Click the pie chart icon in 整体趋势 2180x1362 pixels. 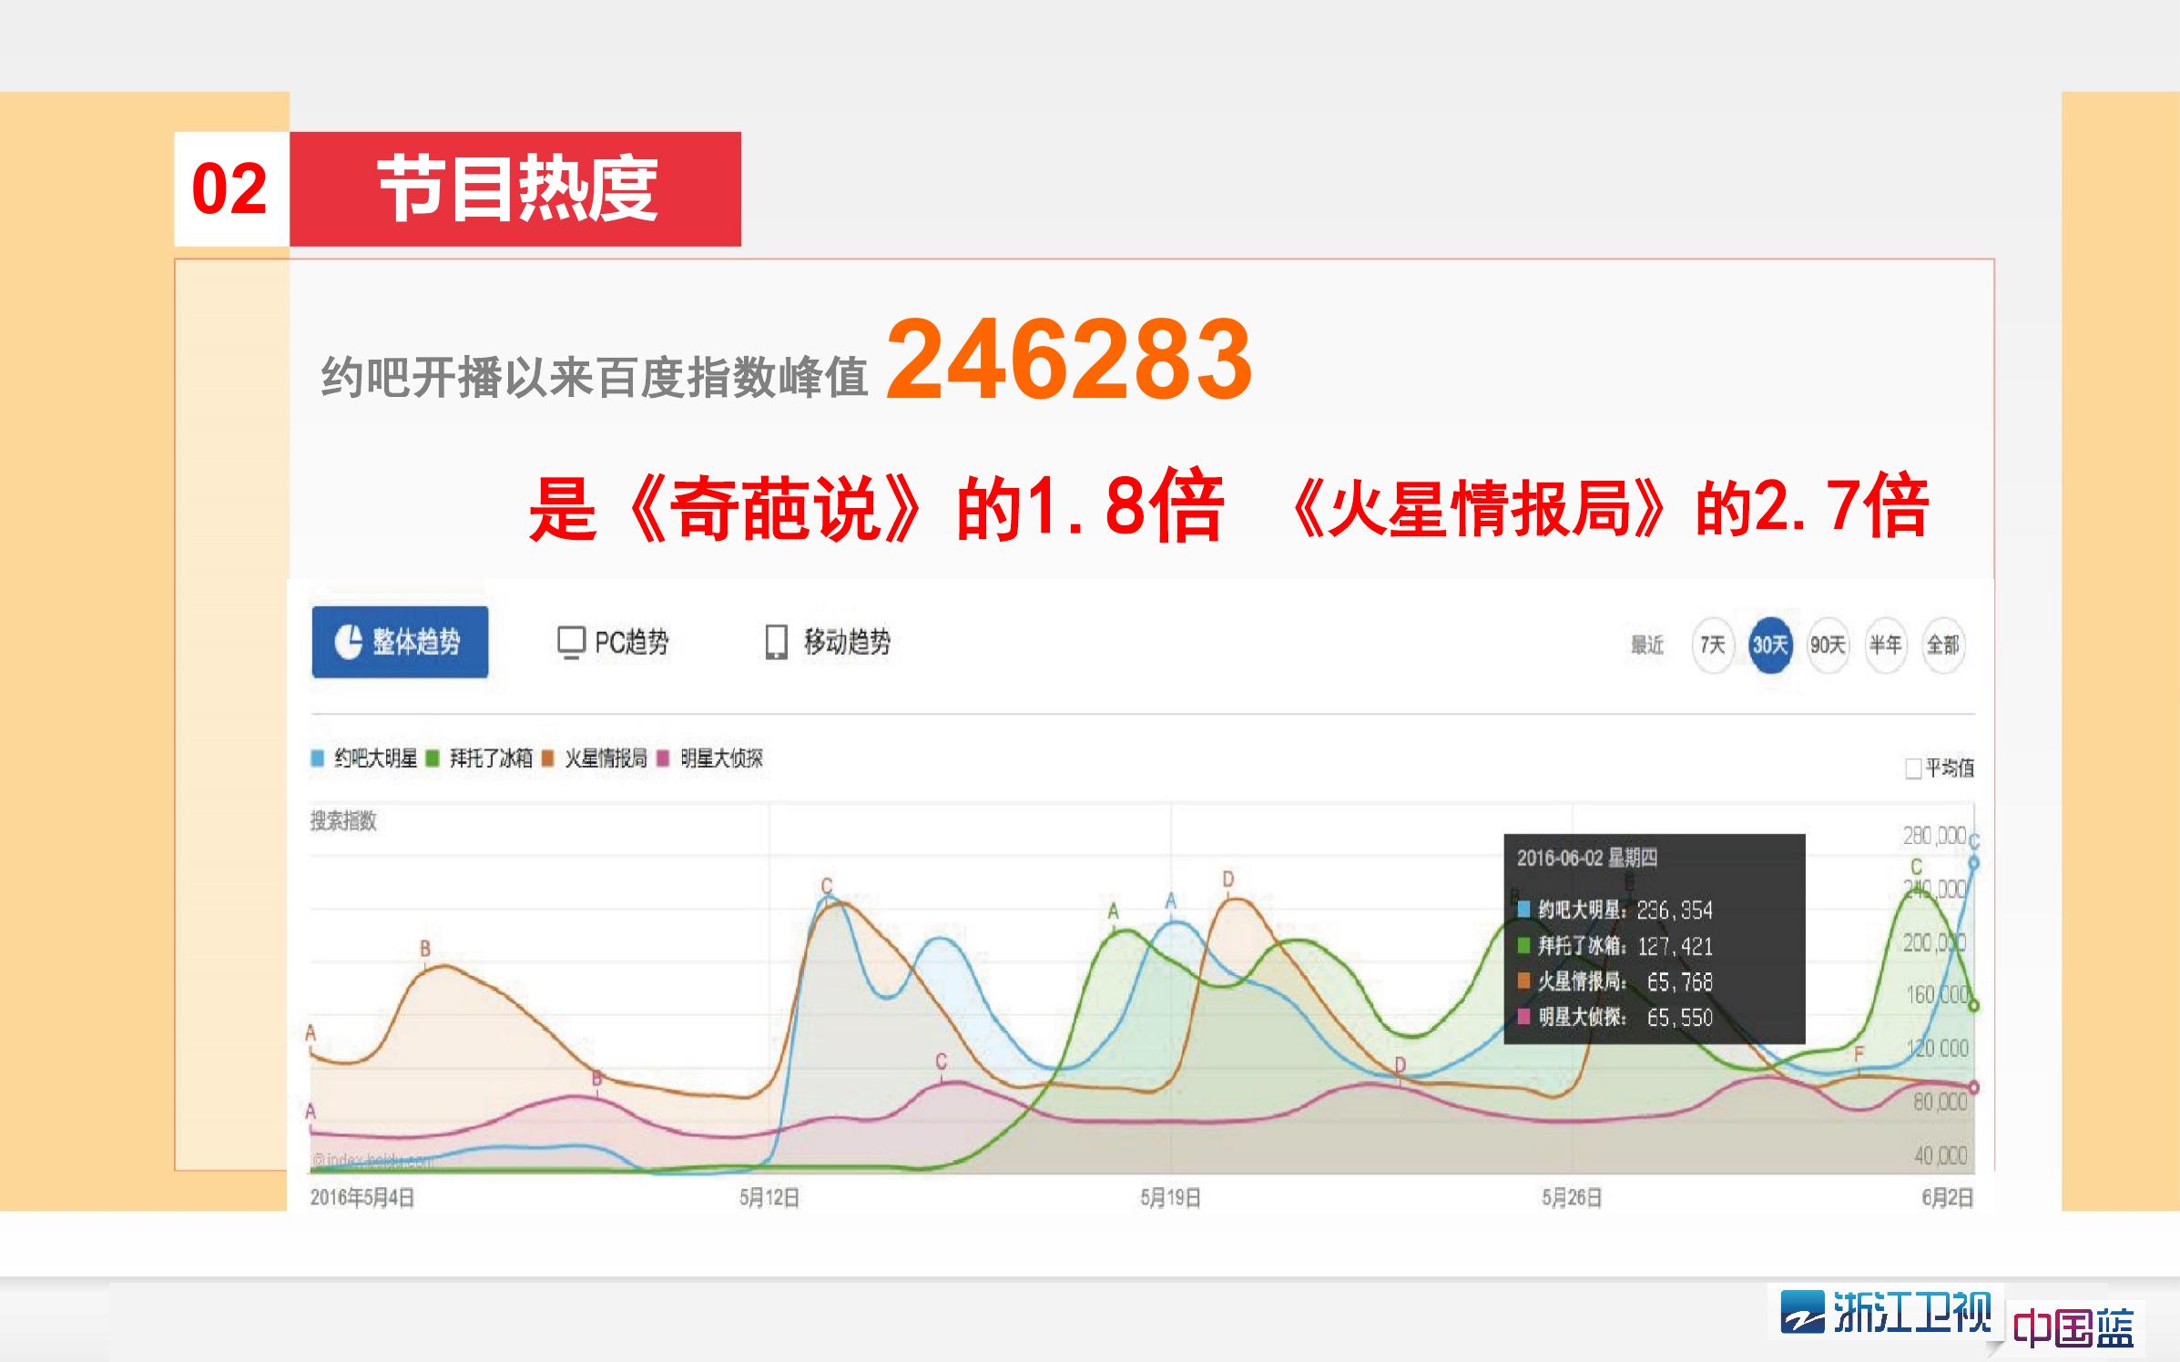349,642
